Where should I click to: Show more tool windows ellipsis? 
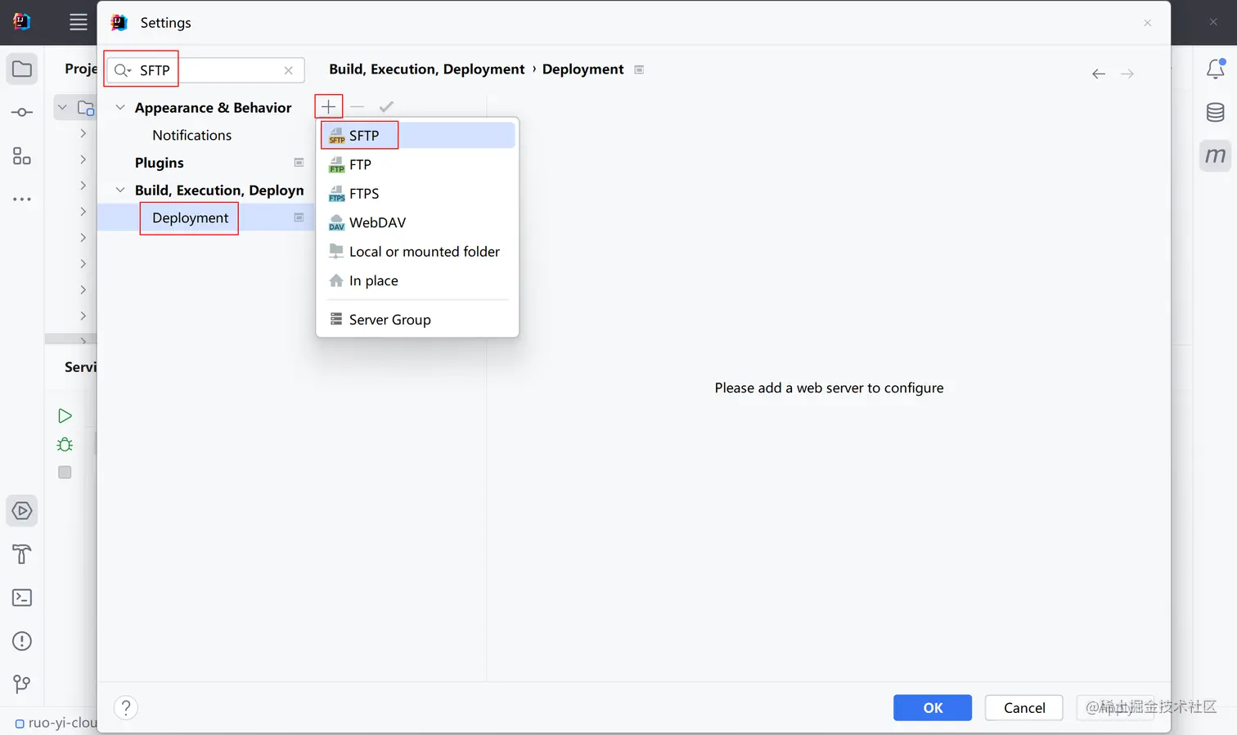[x=22, y=199]
